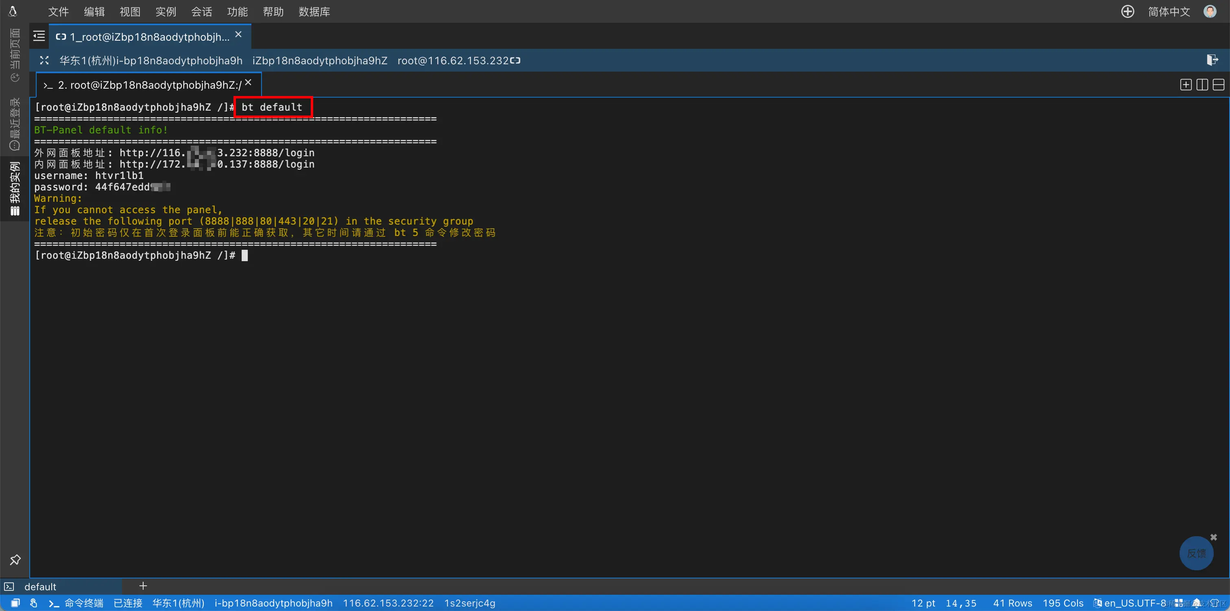The height and width of the screenshot is (611, 1230).
Task: Split terminal vertically with the column icon
Action: (x=1202, y=85)
